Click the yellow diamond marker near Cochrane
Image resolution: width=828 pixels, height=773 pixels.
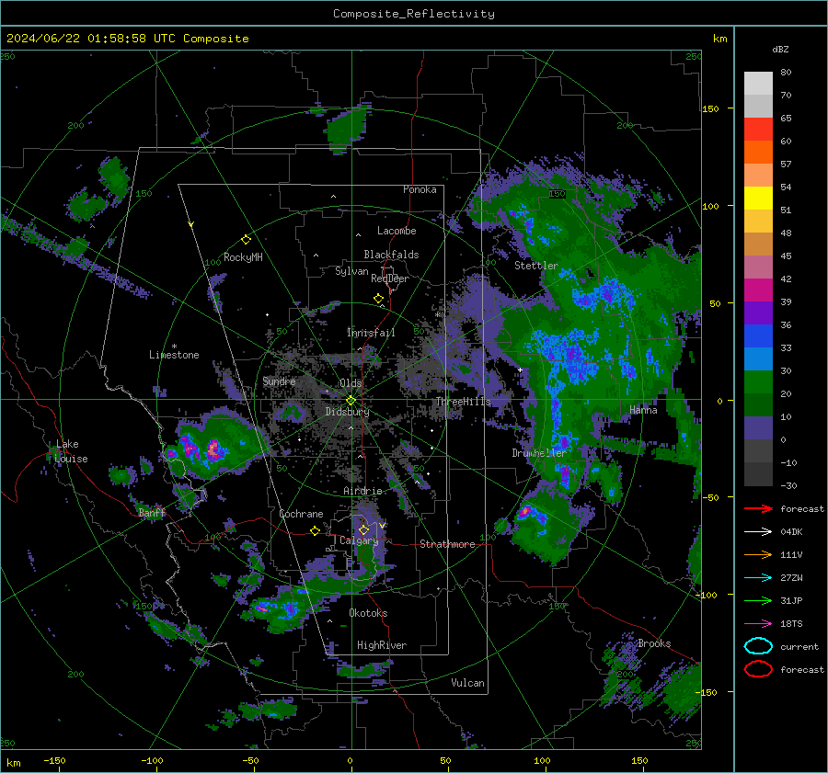(x=315, y=531)
